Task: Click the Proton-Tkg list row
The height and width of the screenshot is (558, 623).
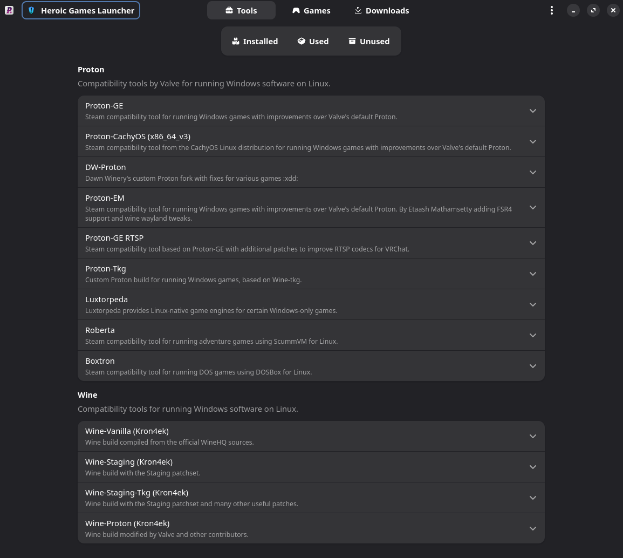Action: pyautogui.click(x=302, y=274)
